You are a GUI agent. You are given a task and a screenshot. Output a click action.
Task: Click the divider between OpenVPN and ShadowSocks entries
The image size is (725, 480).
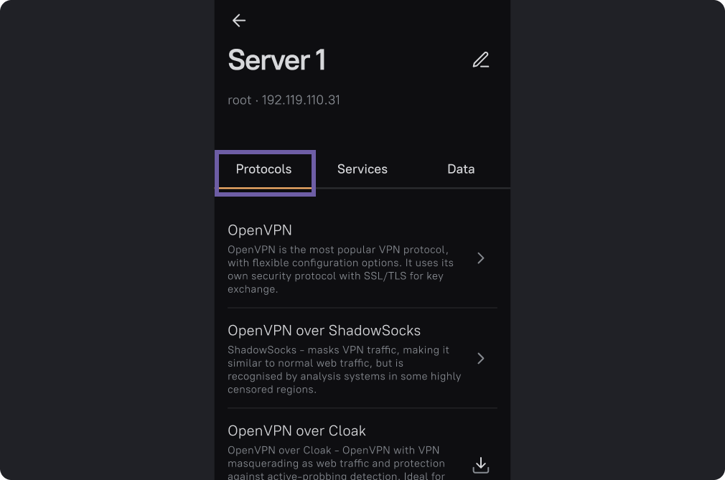click(x=362, y=308)
